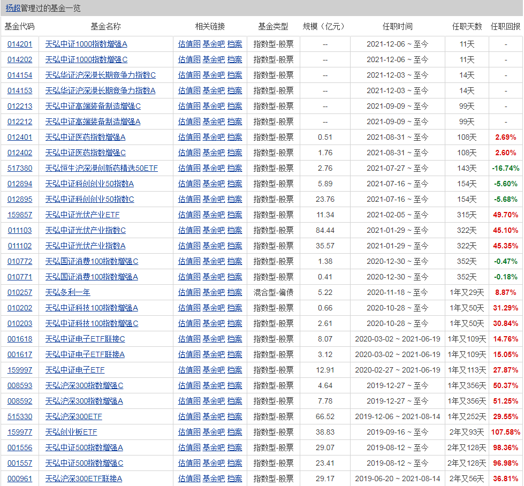Open 基金吧 link for fund 012401

214,137
